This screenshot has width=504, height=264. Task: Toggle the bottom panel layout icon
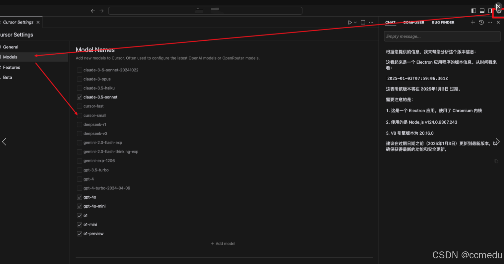(482, 11)
